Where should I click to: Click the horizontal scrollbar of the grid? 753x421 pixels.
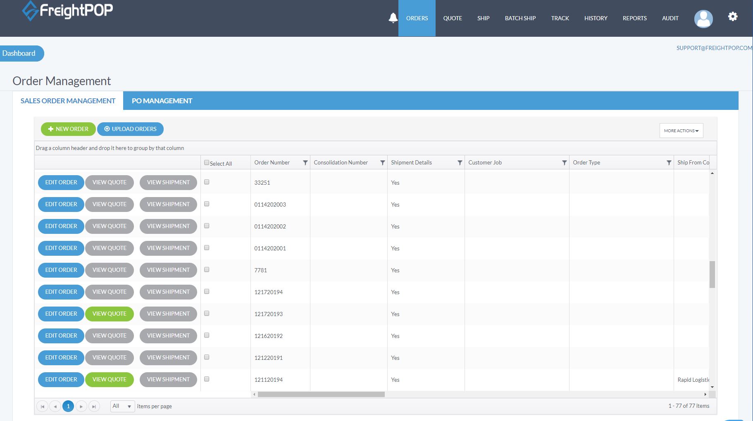[321, 394]
